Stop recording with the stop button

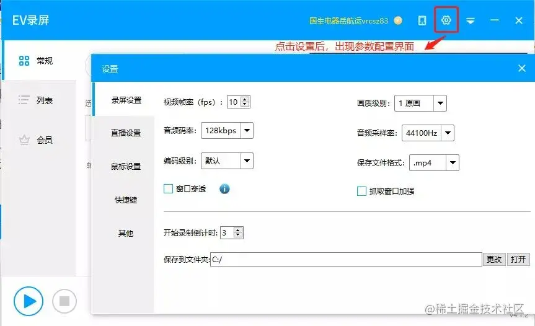(x=64, y=301)
